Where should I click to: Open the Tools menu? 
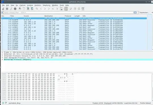point(62,5)
